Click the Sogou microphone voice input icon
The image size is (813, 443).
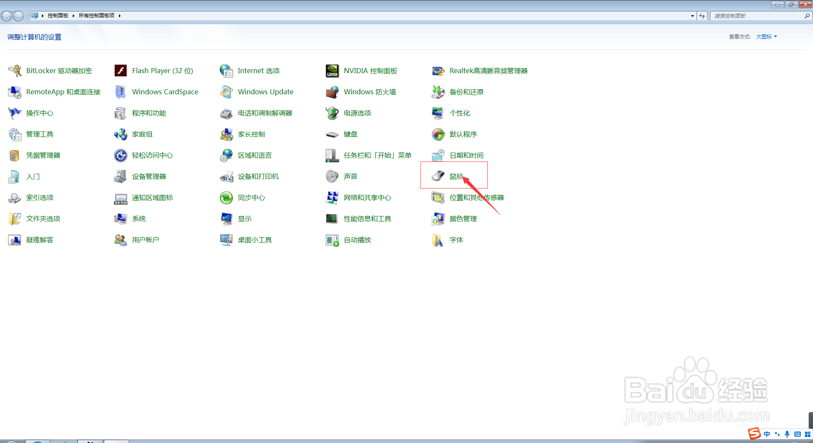pos(787,434)
